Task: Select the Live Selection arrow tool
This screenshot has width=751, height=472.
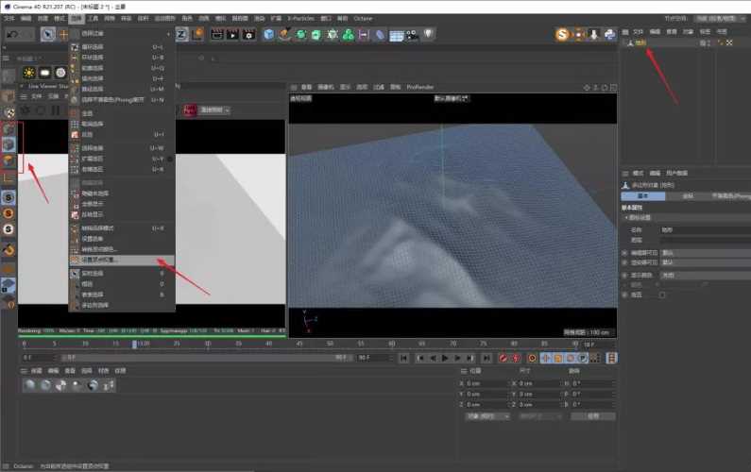Action: click(x=47, y=34)
